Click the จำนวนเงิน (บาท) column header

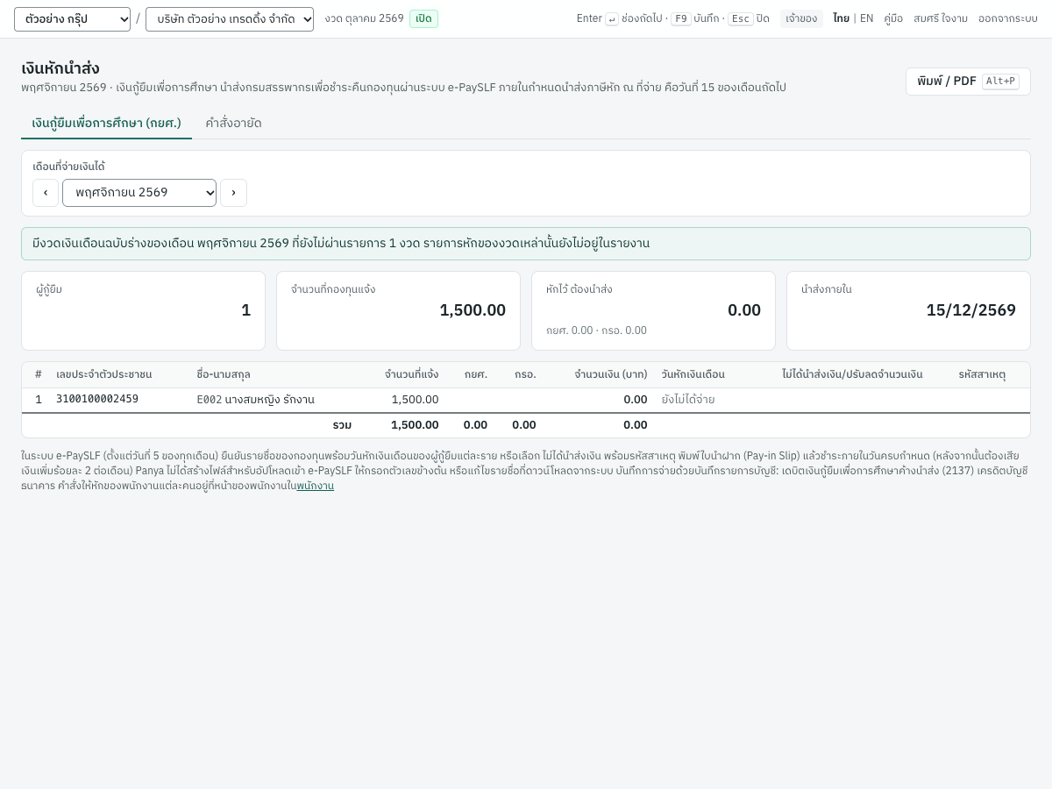[x=611, y=374]
